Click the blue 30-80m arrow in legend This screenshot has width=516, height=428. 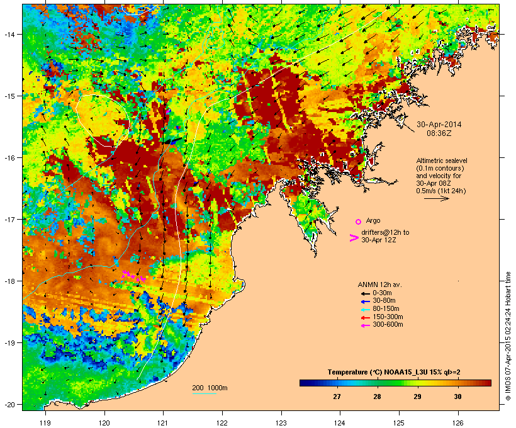coord(365,301)
